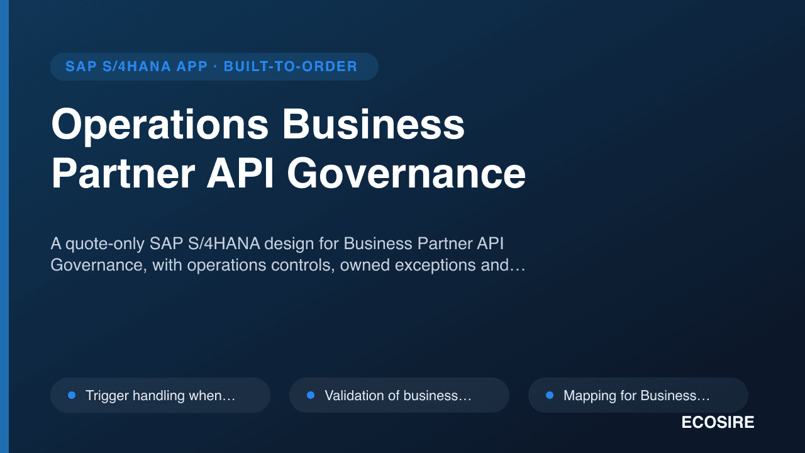Image resolution: width=805 pixels, height=453 pixels.
Task: Click the SAP S/4HANA APP · BUILT-TO-ORDER badge
Action: pyautogui.click(x=214, y=67)
